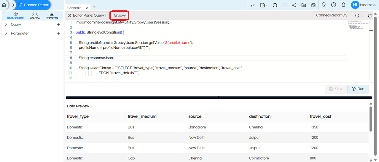Go to the Home icon
The image size is (379, 162).
4,5
